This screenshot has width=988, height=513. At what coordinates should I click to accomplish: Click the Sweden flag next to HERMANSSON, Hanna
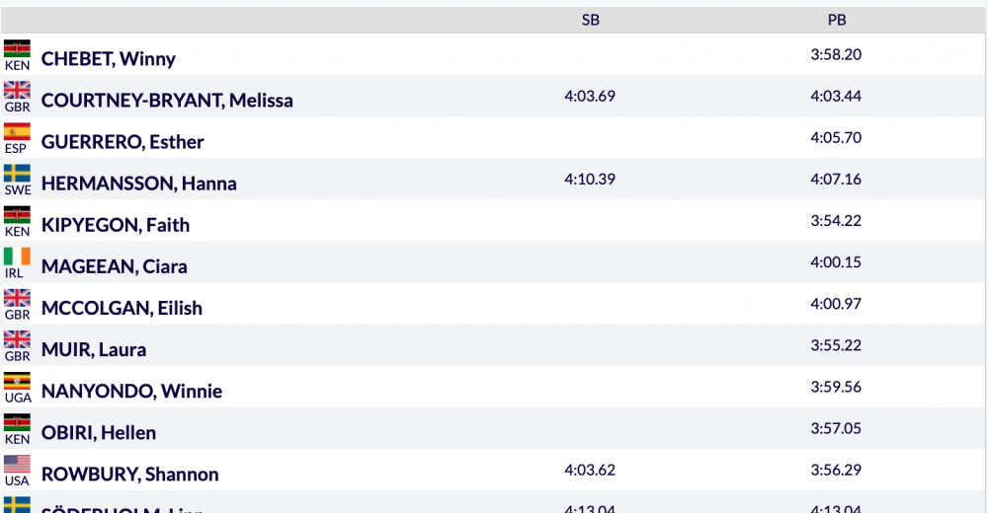coord(17,173)
